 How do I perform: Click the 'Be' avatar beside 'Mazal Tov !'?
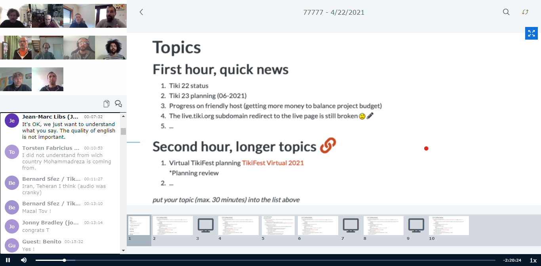(12, 207)
